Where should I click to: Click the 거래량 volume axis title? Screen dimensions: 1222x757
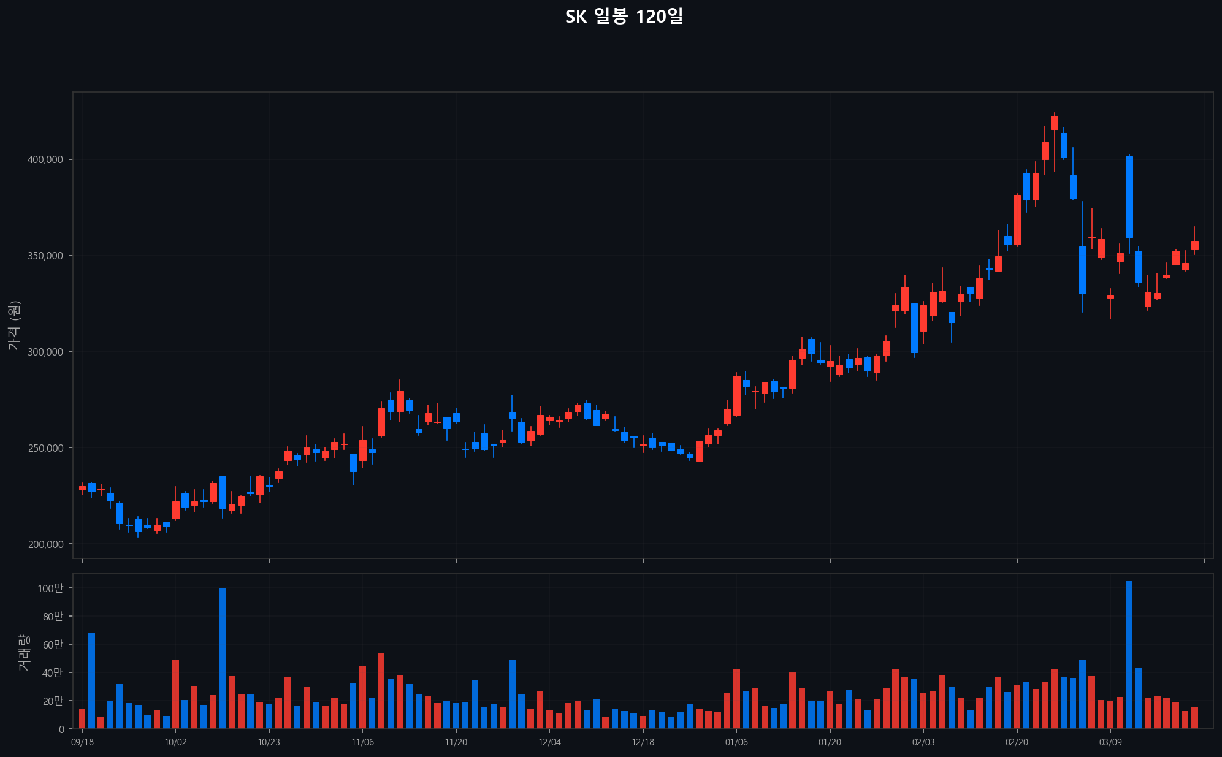(23, 652)
